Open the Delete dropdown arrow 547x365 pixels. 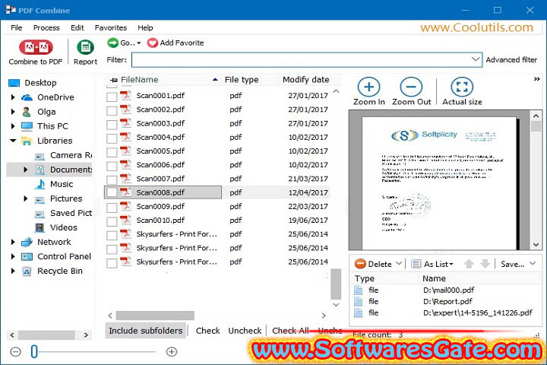tap(399, 264)
